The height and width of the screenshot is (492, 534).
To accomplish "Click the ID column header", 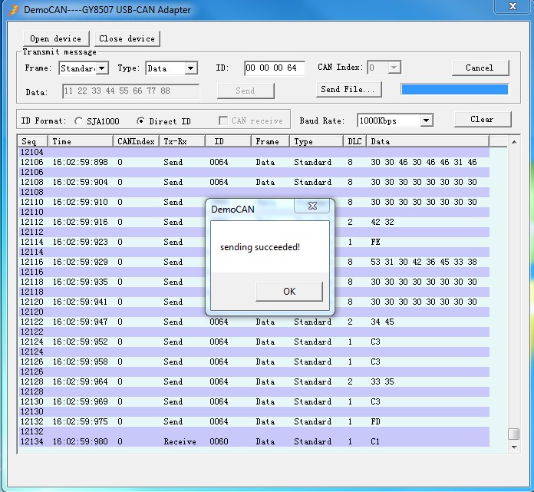I will [228, 141].
